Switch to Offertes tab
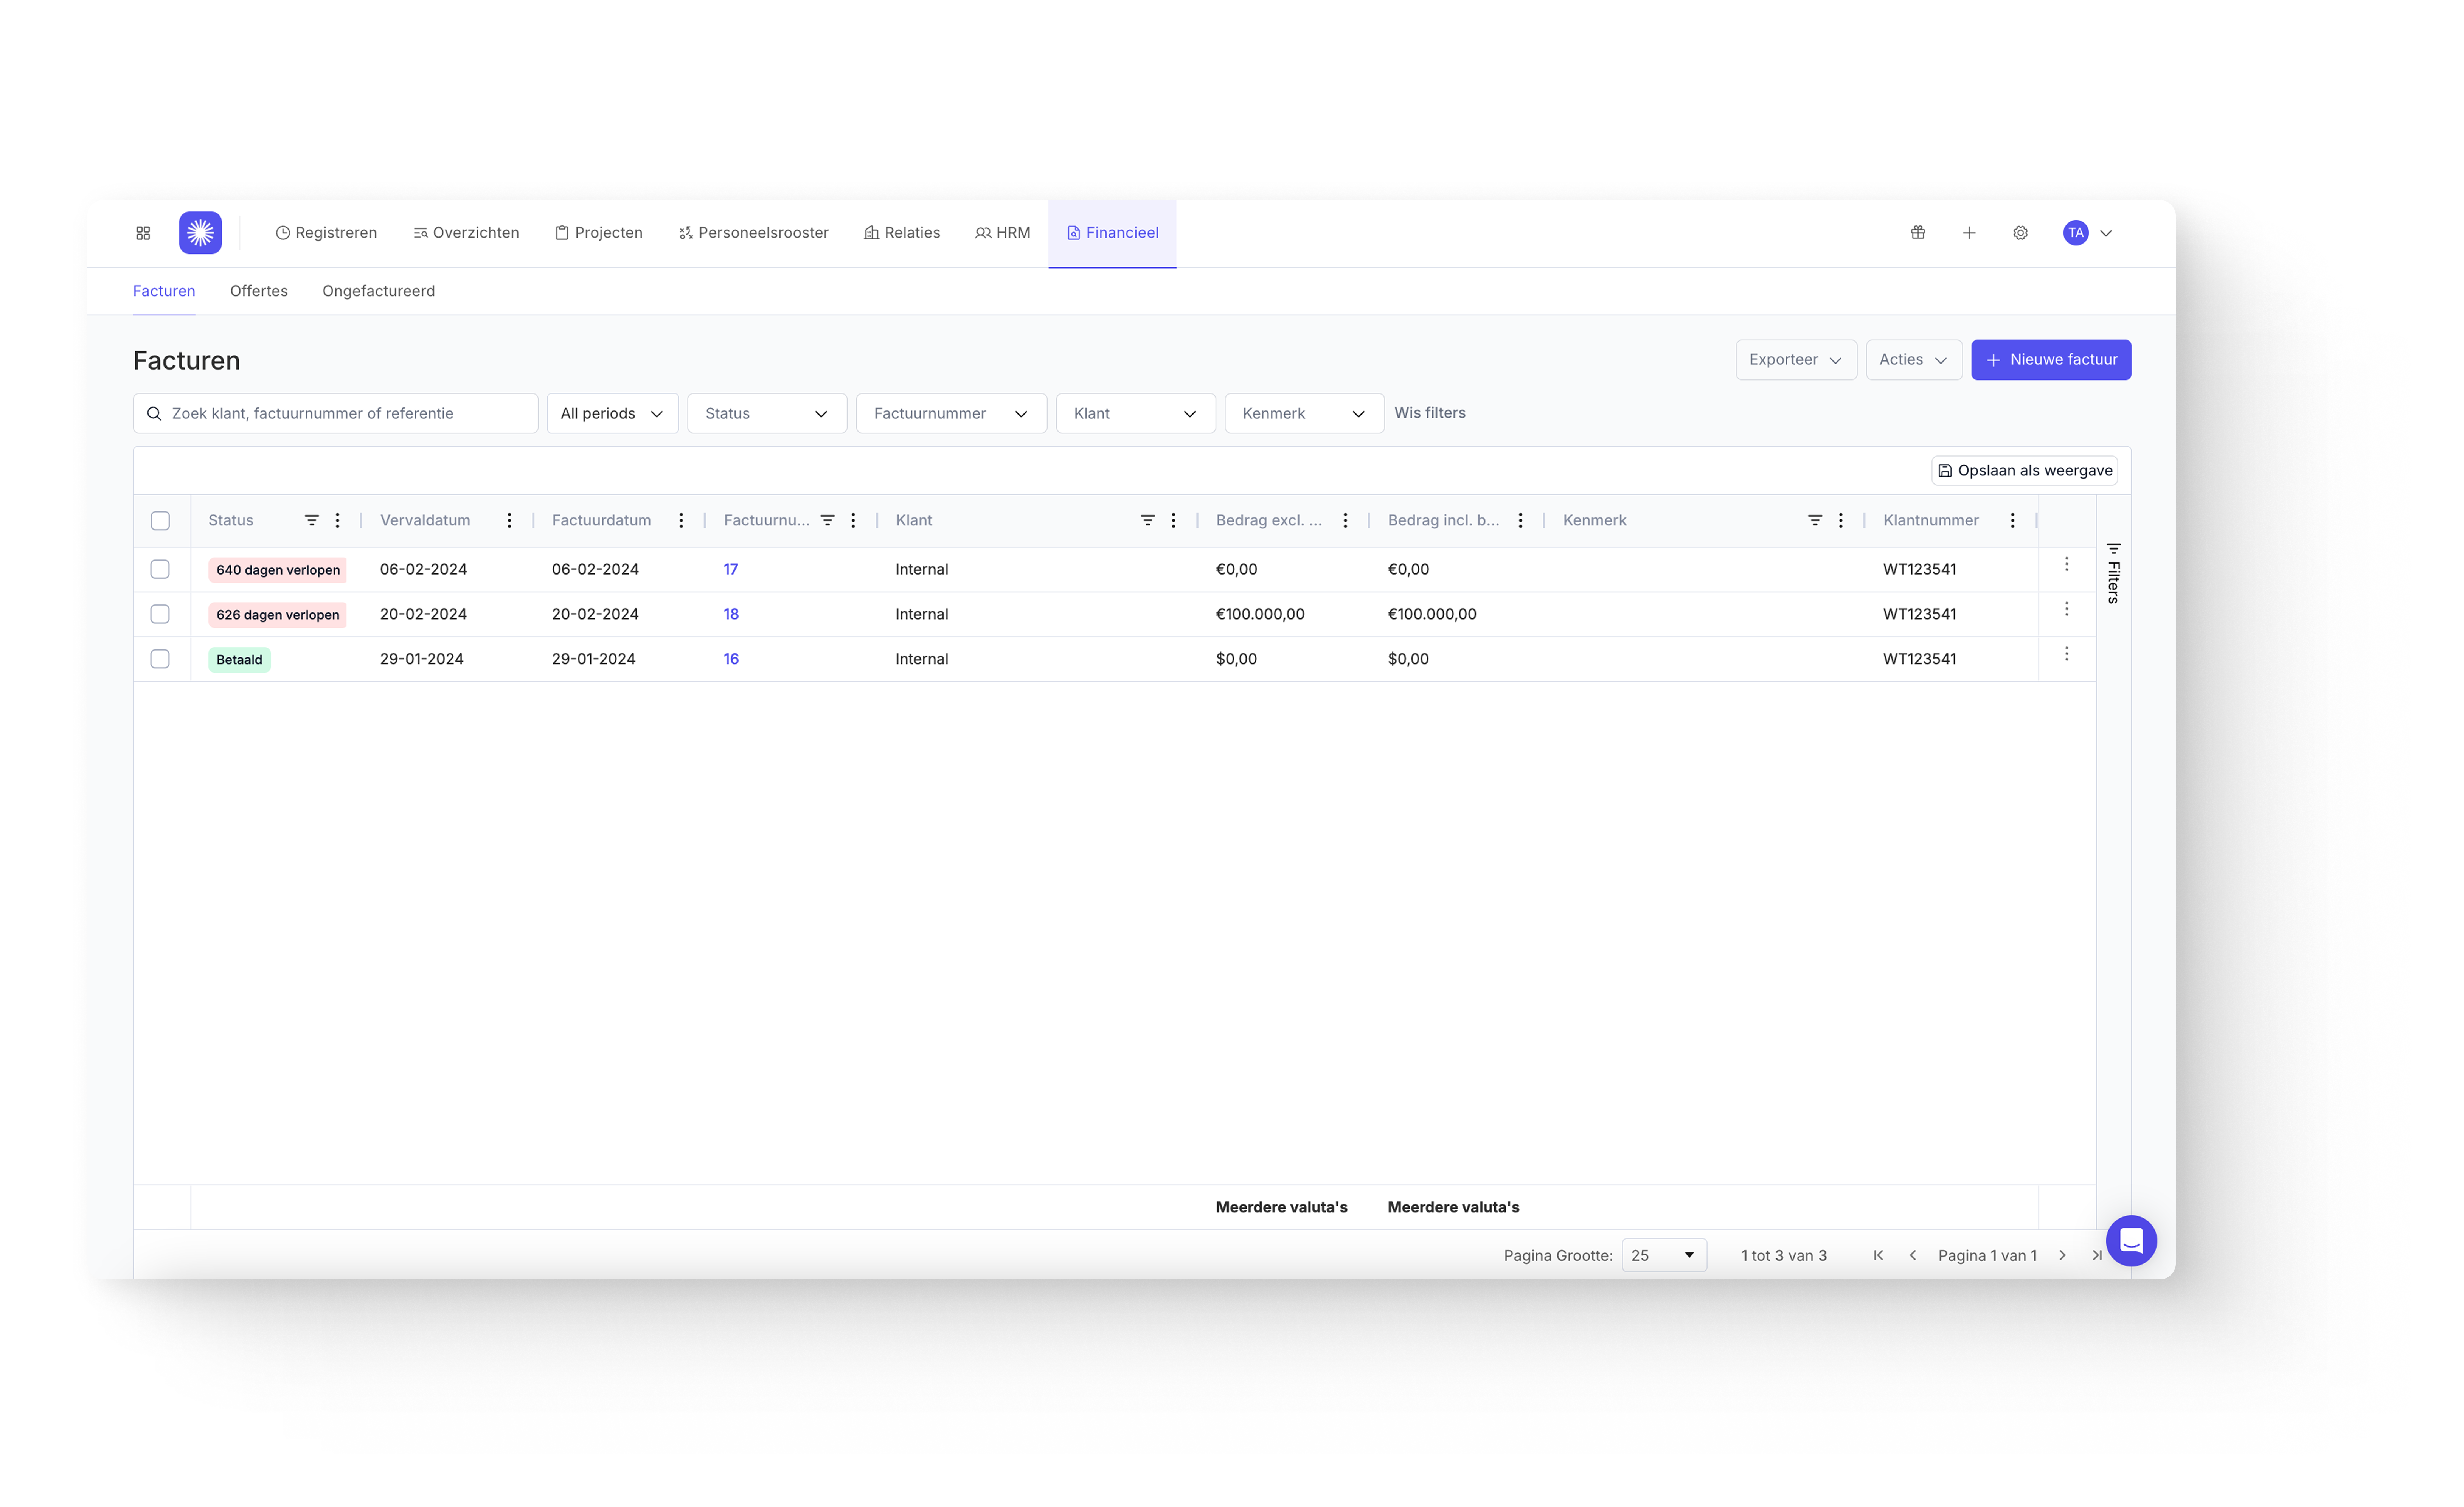The width and height of the screenshot is (2464, 1507). pyautogui.click(x=259, y=291)
